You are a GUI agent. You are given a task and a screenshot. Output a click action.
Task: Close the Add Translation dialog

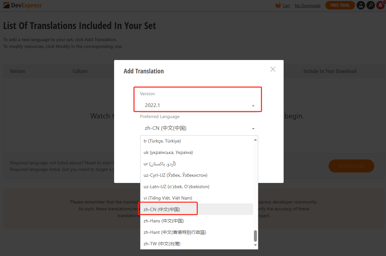tap(273, 69)
